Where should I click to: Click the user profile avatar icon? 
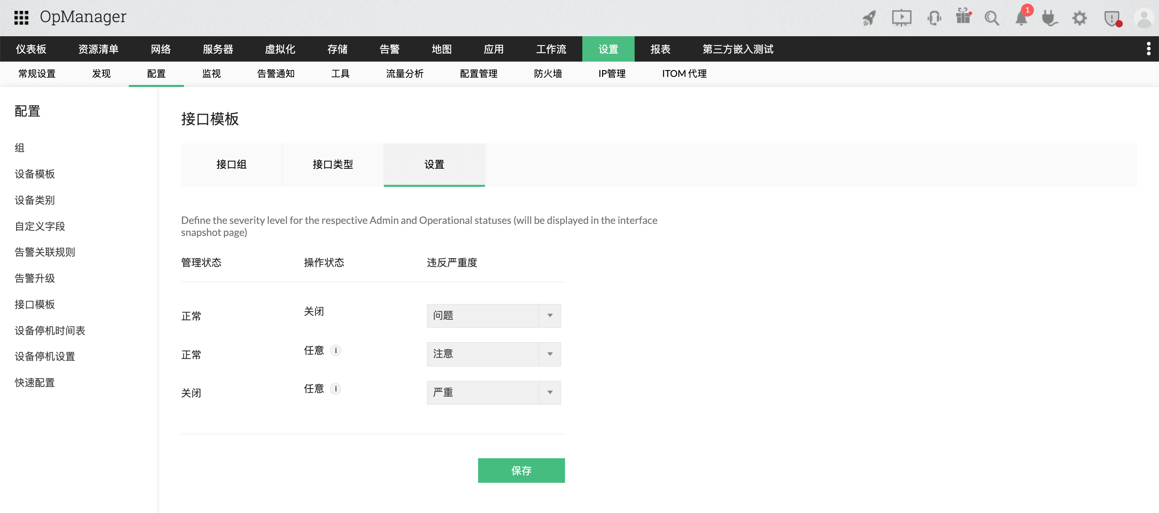(1143, 18)
